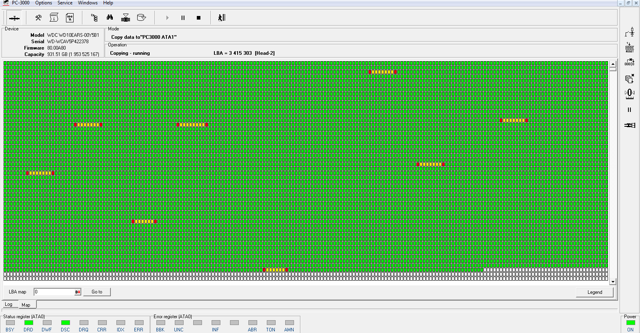This screenshot has width=640, height=333.
Task: Click the AMN error register indicator
Action: (289, 323)
